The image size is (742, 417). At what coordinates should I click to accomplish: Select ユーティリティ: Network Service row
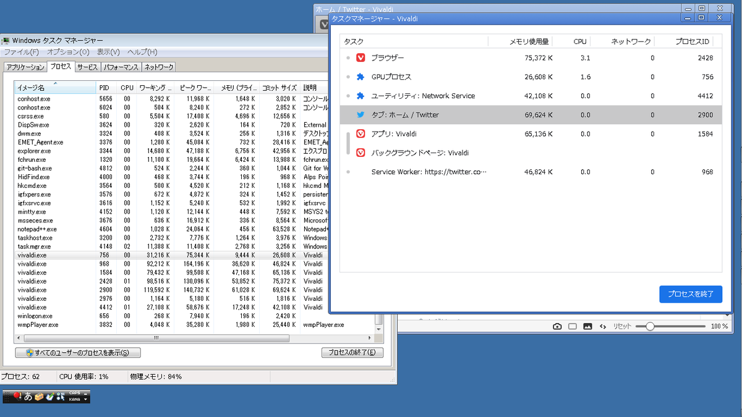[531, 96]
